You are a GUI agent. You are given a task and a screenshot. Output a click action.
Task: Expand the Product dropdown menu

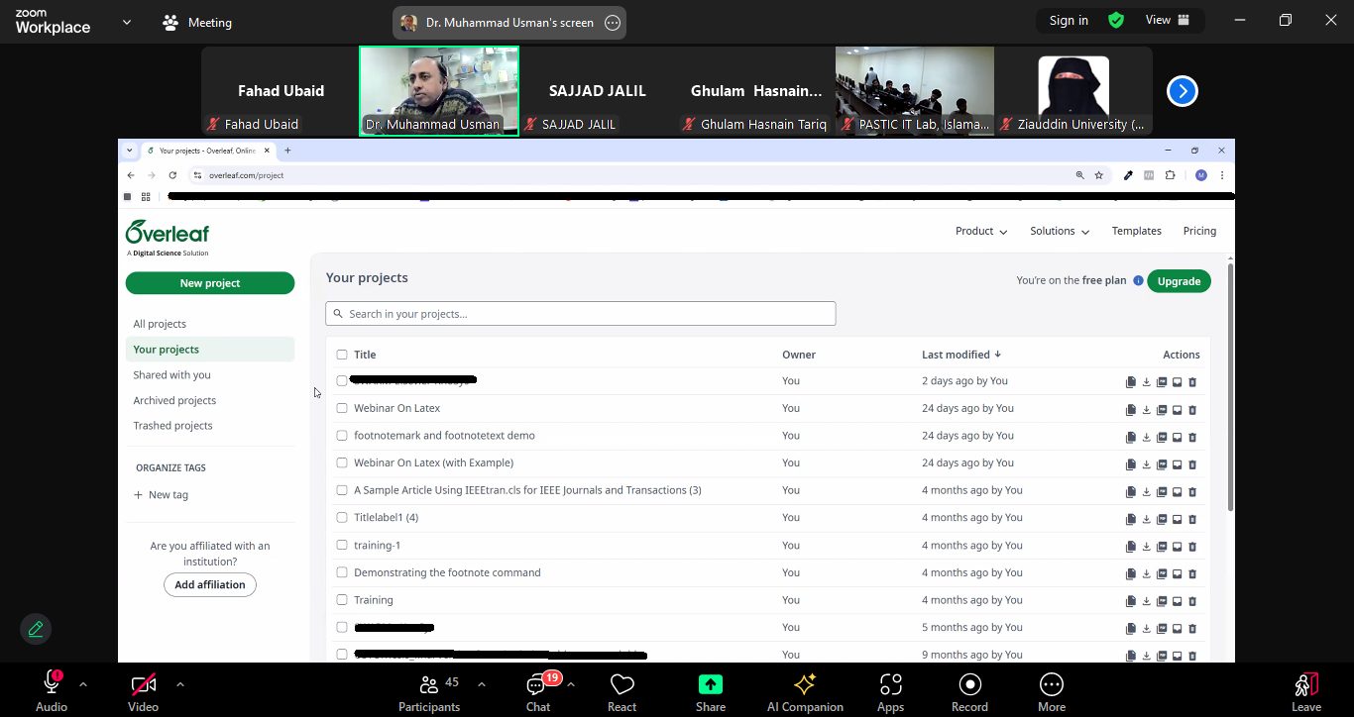tap(980, 231)
